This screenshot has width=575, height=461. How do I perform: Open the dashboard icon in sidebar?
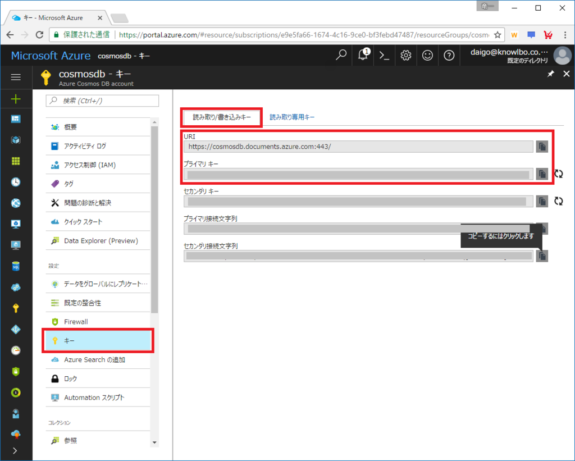[16, 119]
